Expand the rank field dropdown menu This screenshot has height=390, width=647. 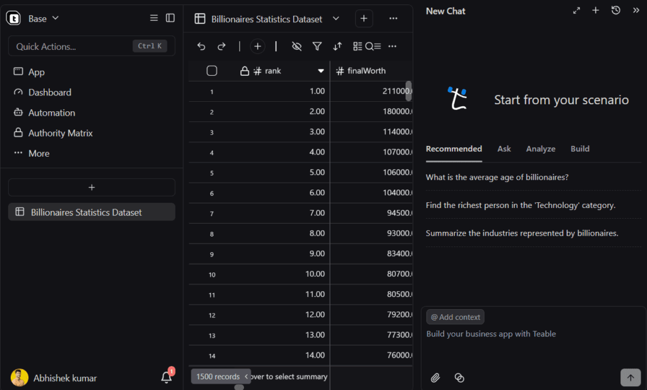click(320, 70)
